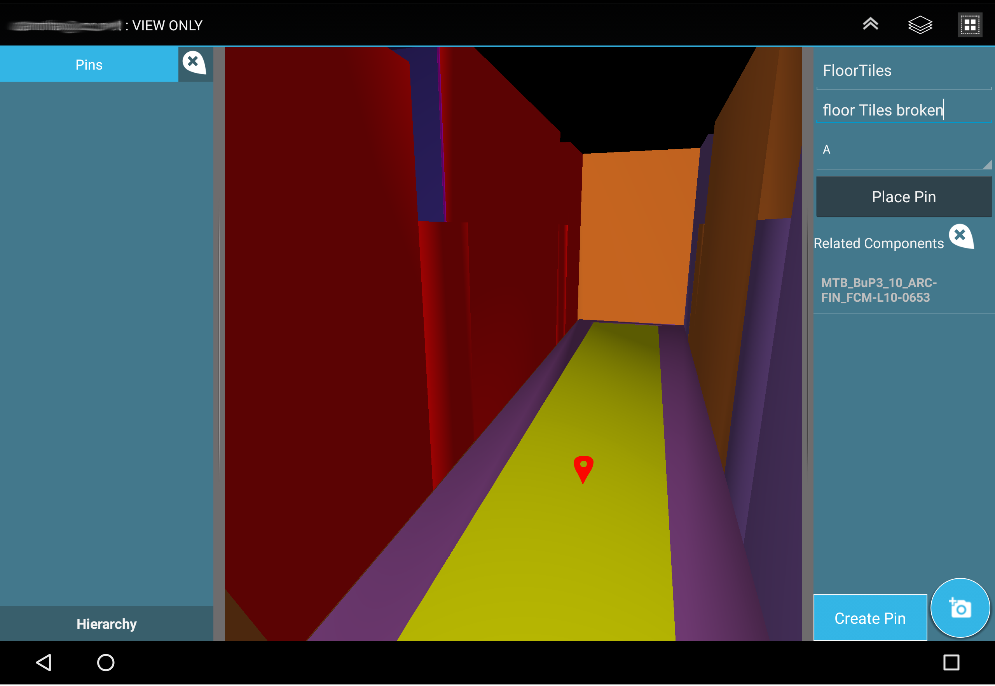Viewport: 995px width, 686px height.
Task: Select component MTB_BuP3_10_ARC-FIN_FCM-L10-0653
Action: [x=878, y=290]
